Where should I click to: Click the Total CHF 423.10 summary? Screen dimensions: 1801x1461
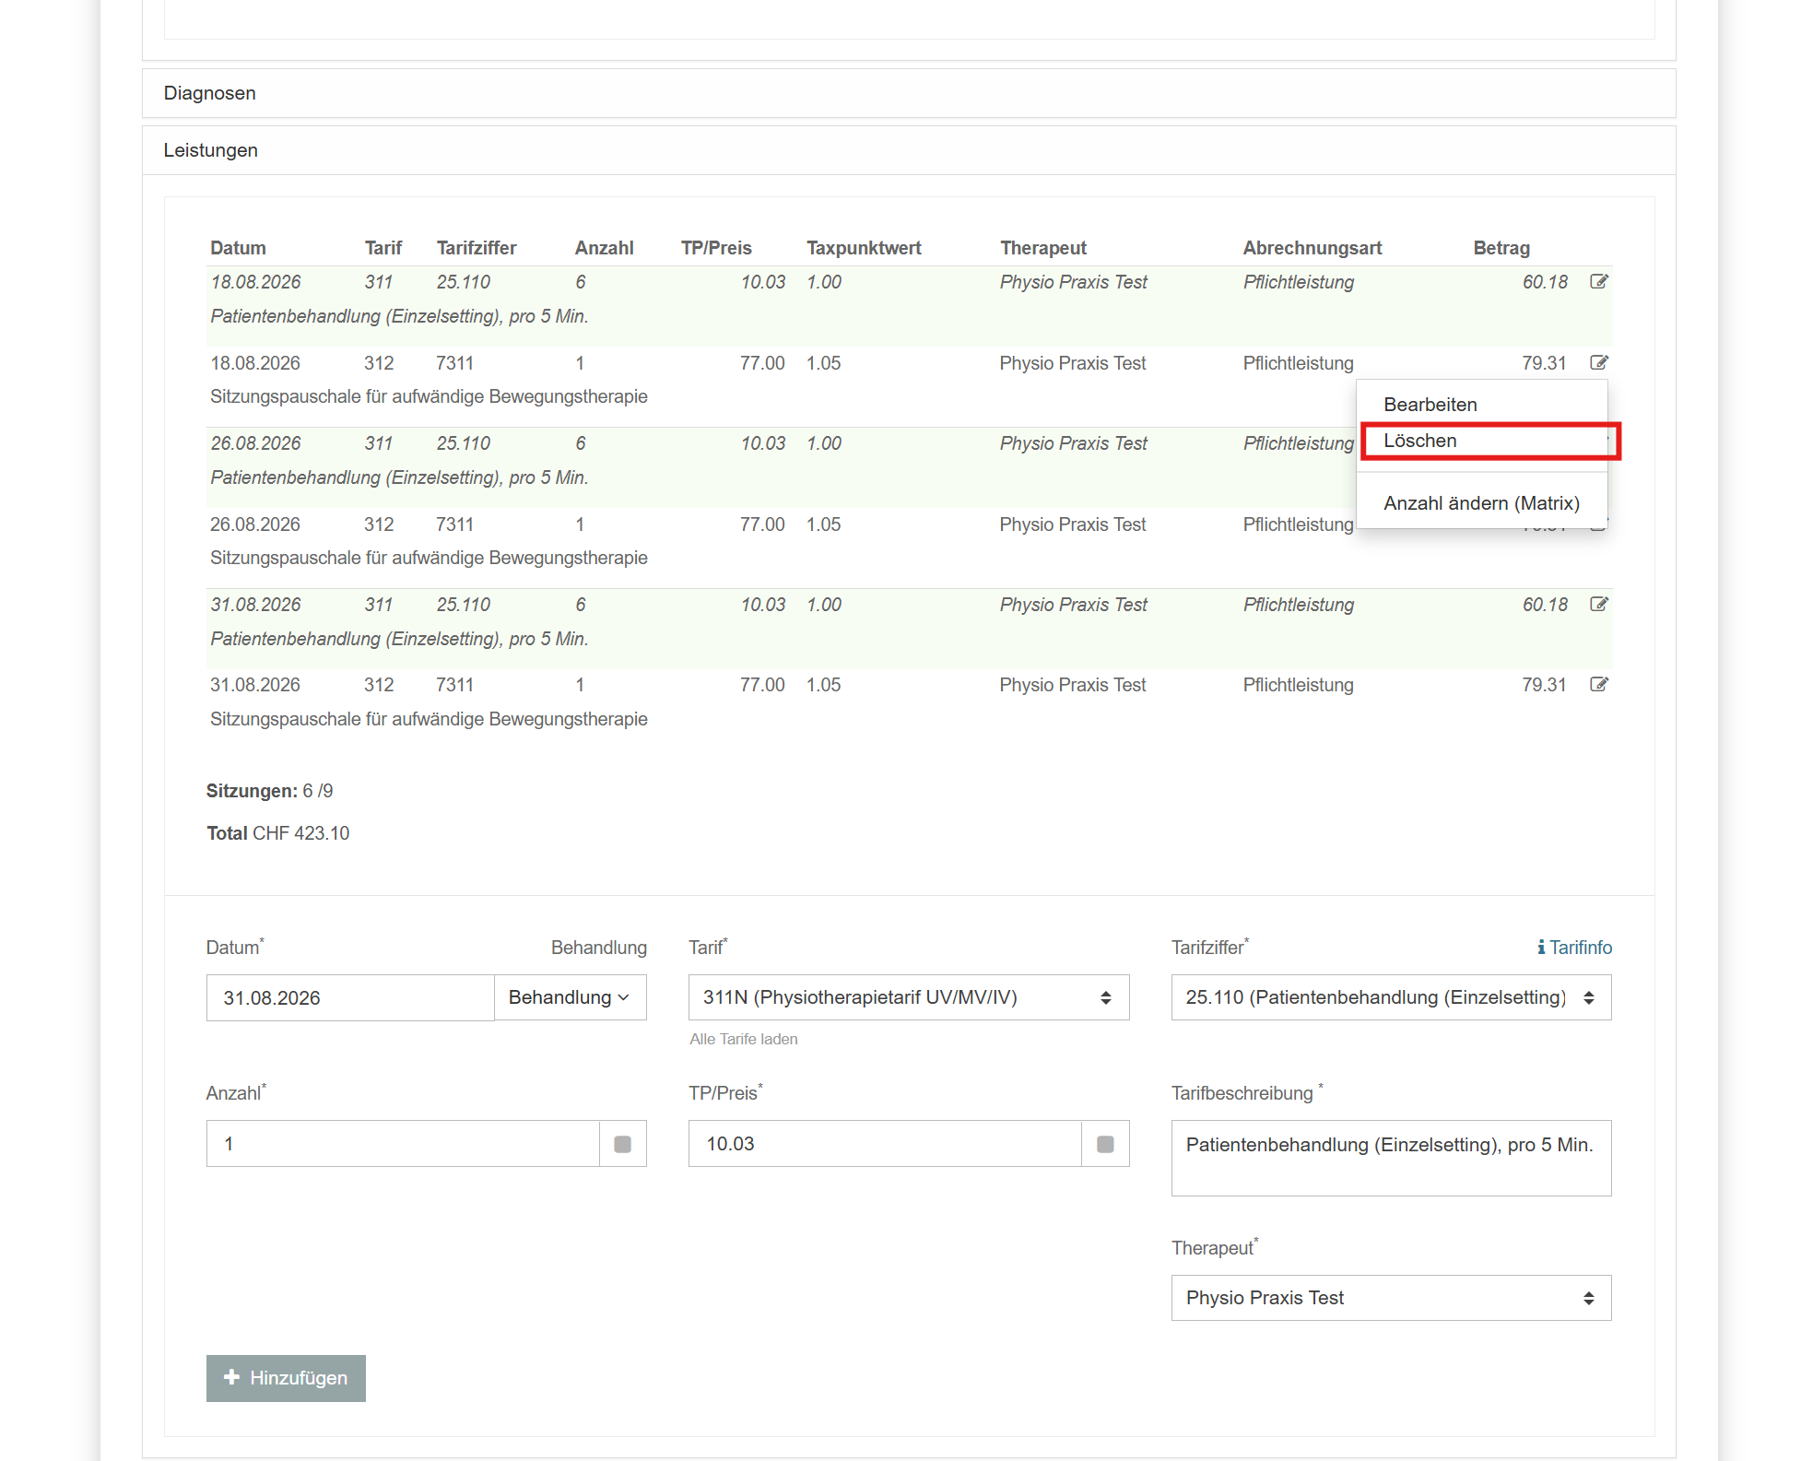(278, 833)
